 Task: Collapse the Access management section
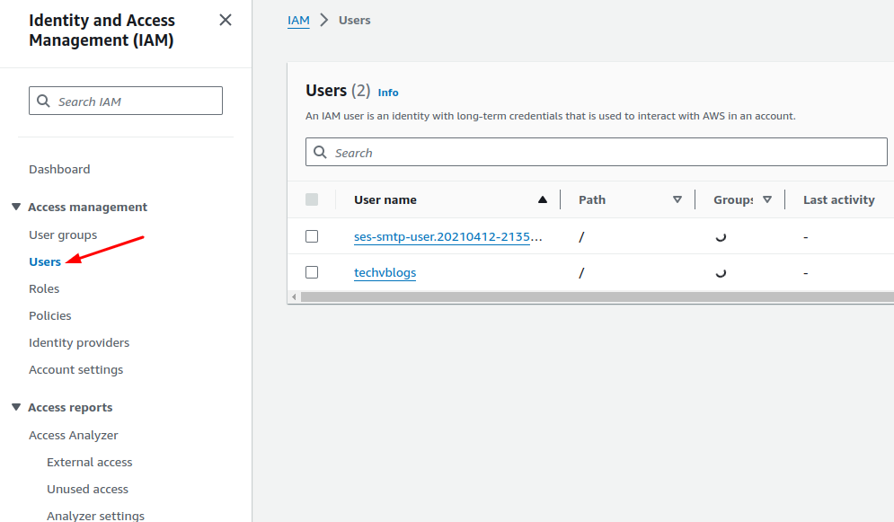[x=15, y=206]
